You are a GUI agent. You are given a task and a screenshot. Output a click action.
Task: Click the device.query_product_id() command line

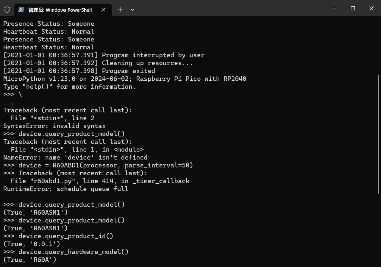click(66, 236)
